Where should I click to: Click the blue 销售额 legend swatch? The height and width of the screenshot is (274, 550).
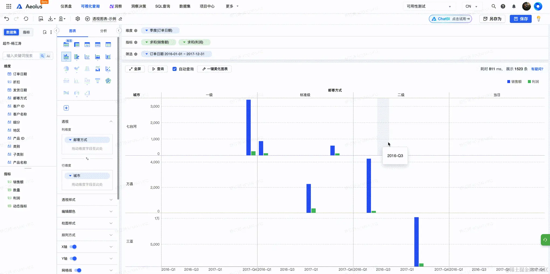tap(508, 81)
